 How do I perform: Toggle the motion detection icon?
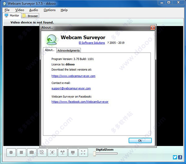[52, 153]
